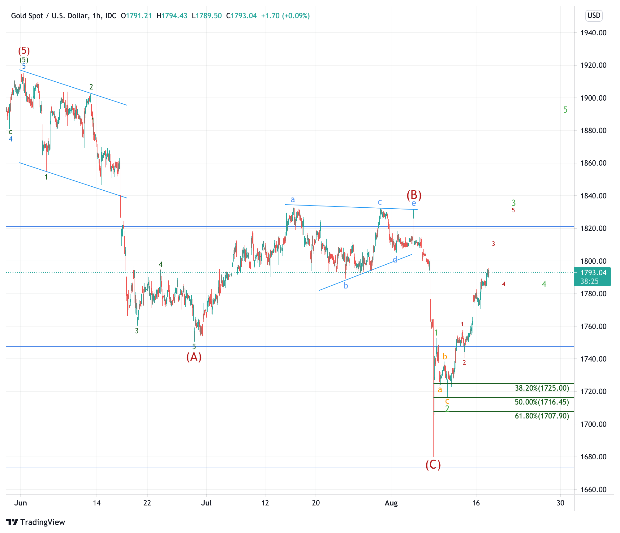Open the USD currency selector
The width and height of the screenshot is (620, 533).
(594, 15)
